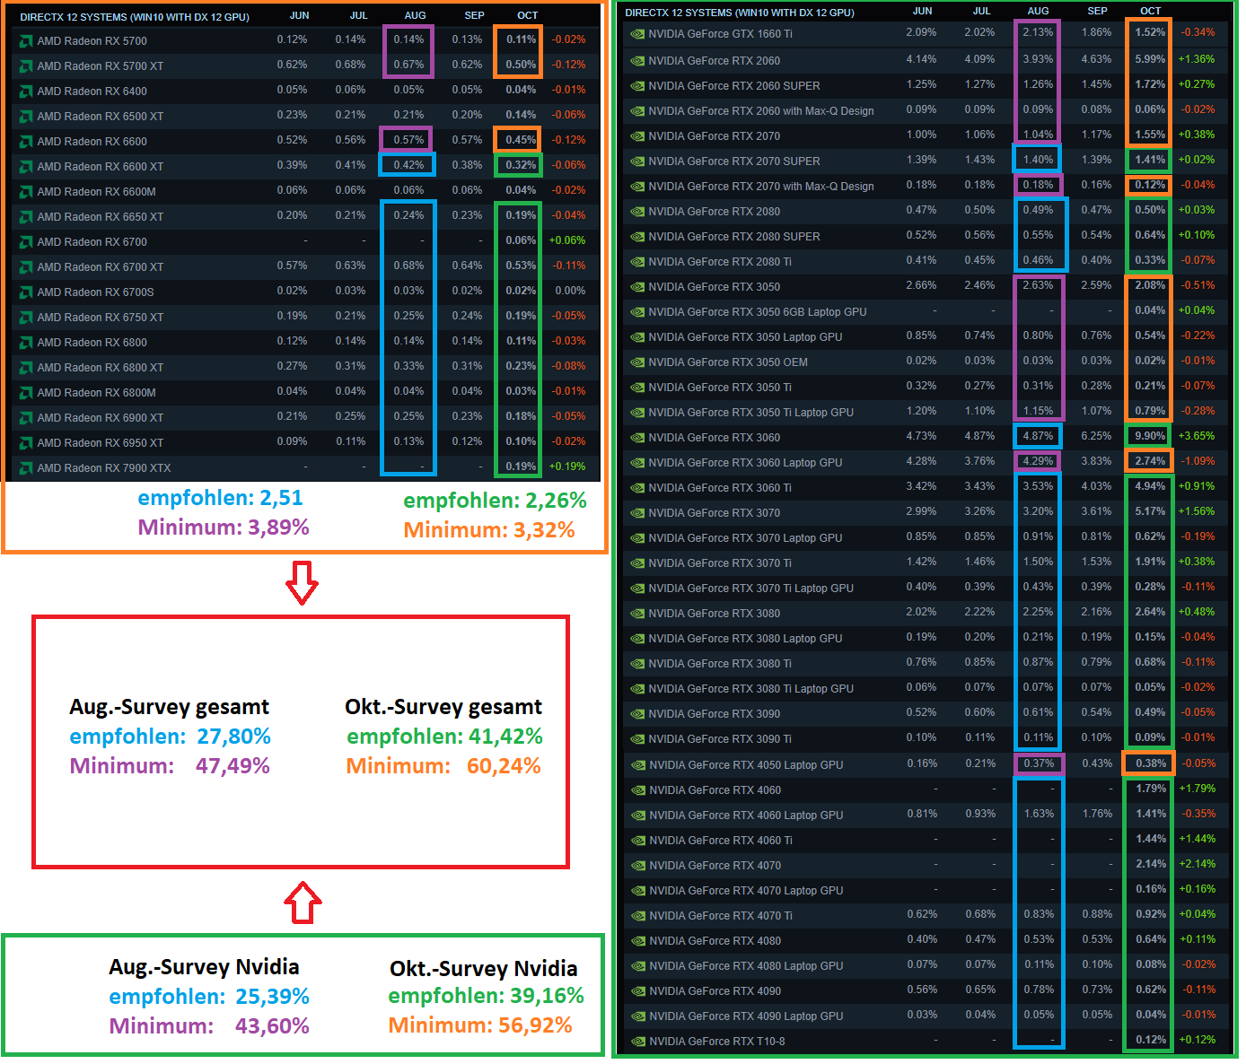The width and height of the screenshot is (1246, 1064).
Task: Click the Okt.-Survey Nvidia heading
Action: tap(483, 969)
